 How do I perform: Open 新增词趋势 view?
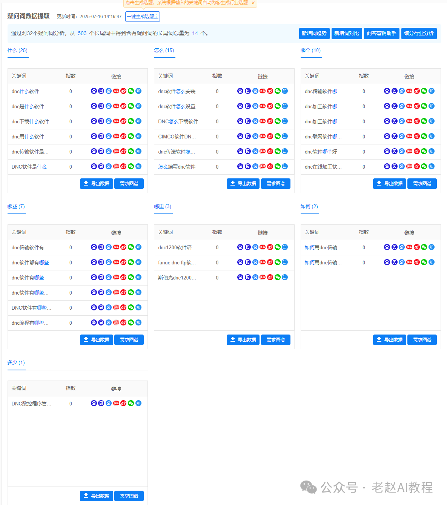coord(314,33)
